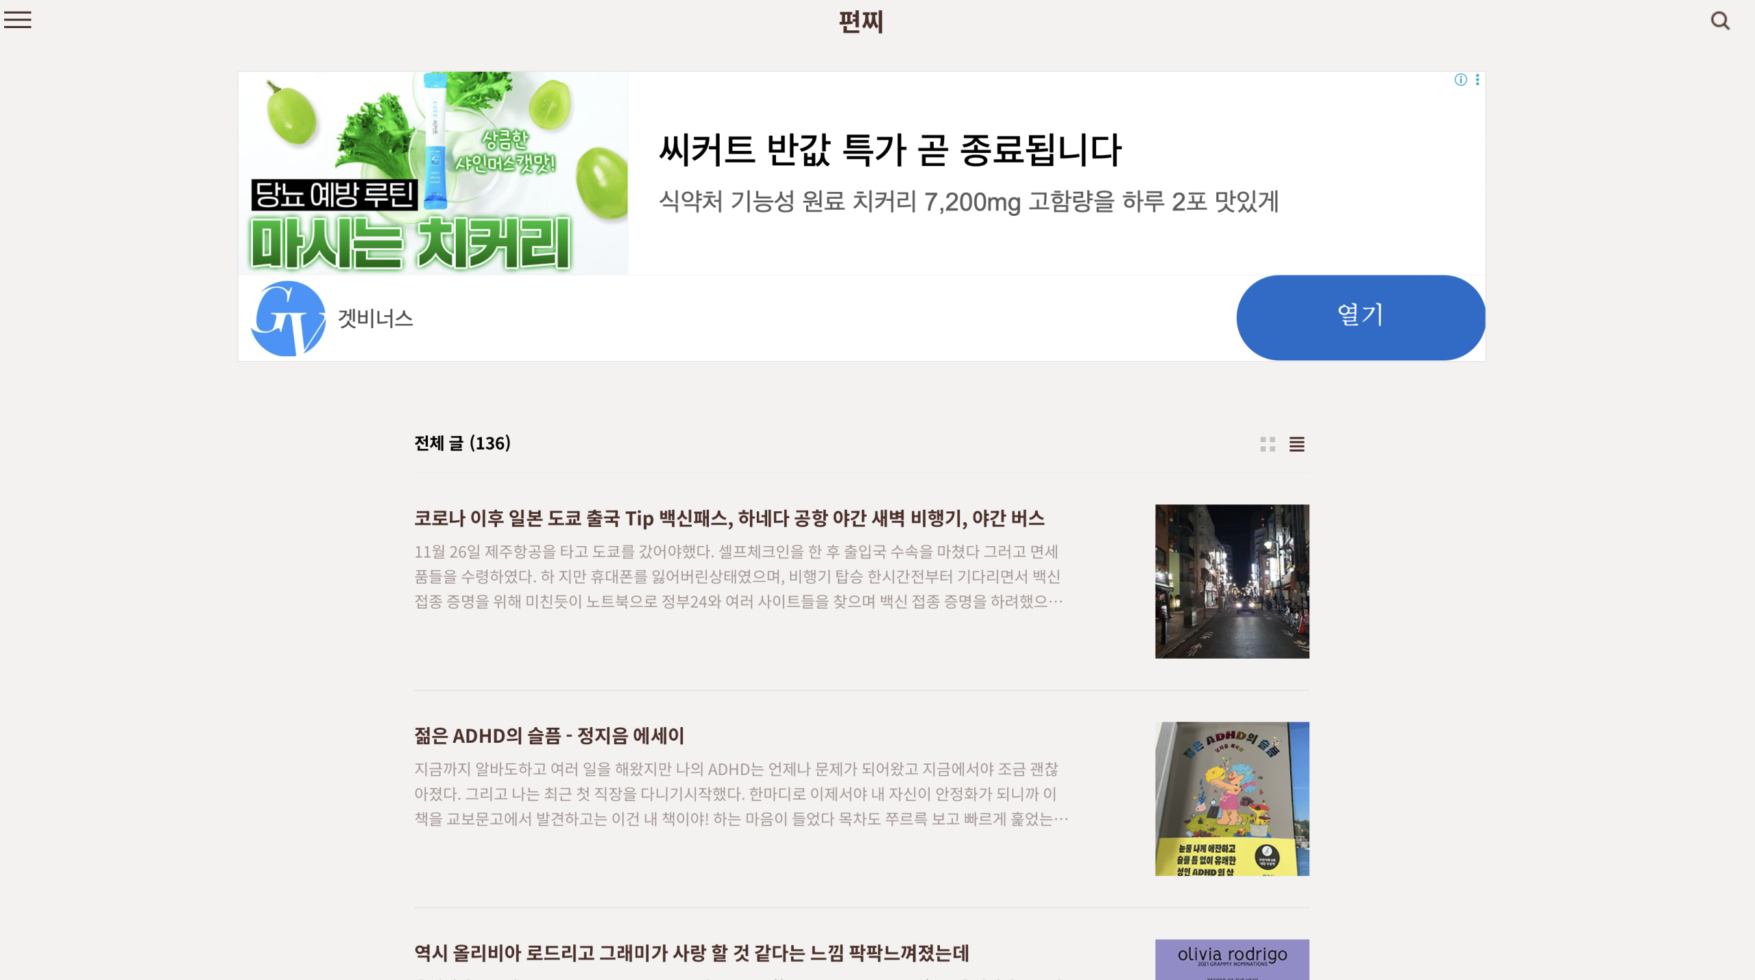Image resolution: width=1755 pixels, height=980 pixels.
Task: Click the Tokyo night street thumbnail
Action: 1232,581
